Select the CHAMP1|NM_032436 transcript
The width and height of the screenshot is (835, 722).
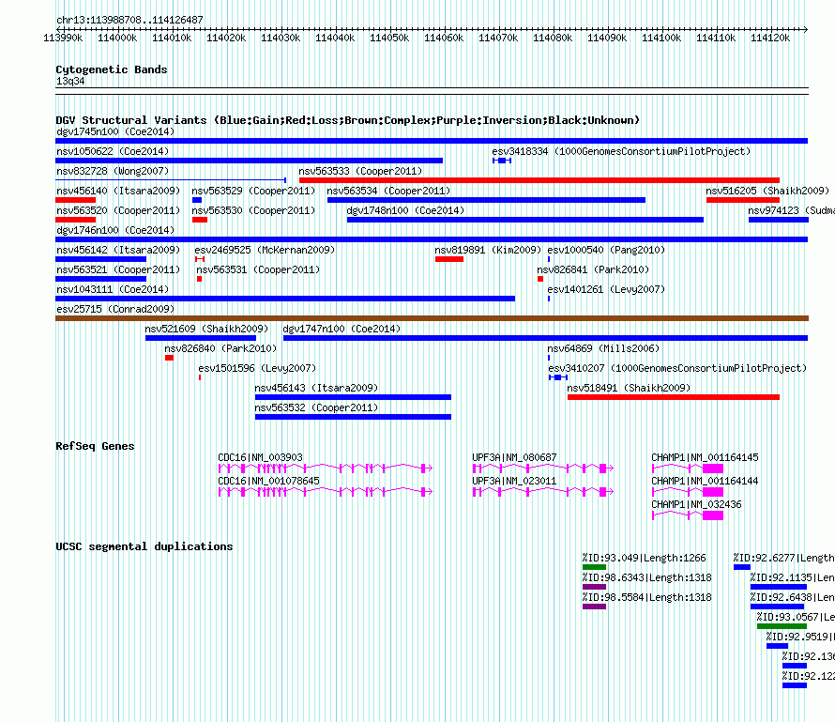(688, 515)
